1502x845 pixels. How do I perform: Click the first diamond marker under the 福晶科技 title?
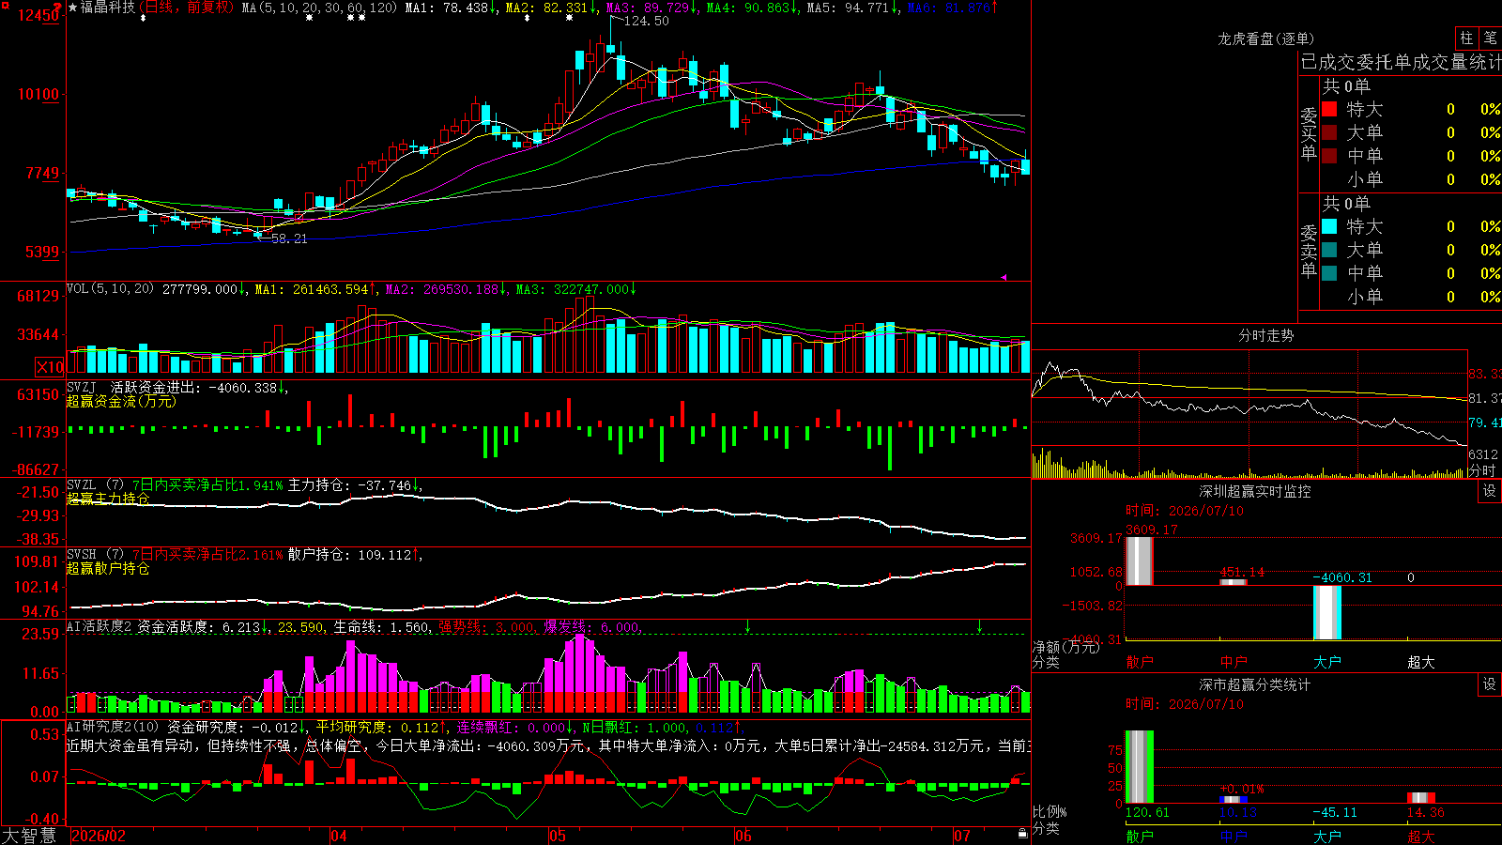tap(143, 18)
